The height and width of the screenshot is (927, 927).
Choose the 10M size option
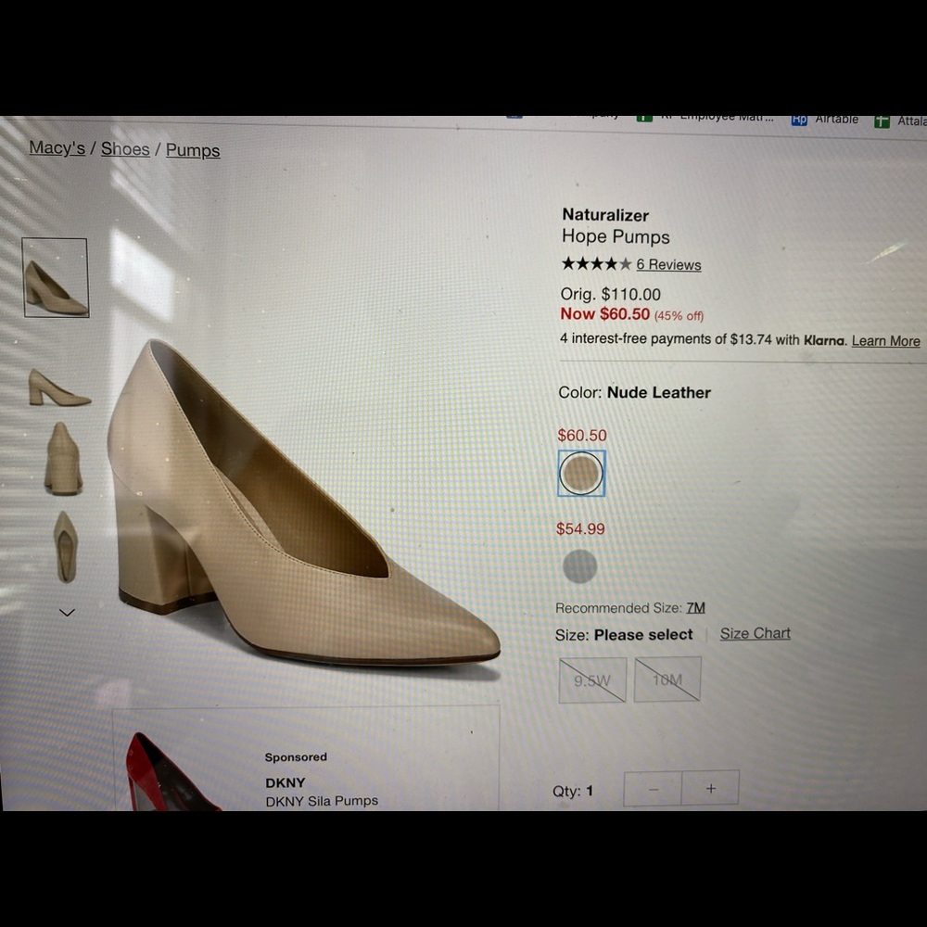pos(667,679)
